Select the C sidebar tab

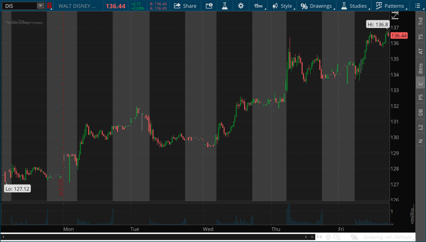click(x=421, y=83)
